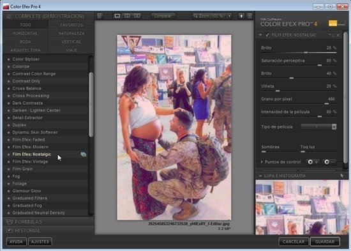Screen dimensions: 351x251
Task: Adjust the Grano por píxel slider
Action: [x=327, y=103]
